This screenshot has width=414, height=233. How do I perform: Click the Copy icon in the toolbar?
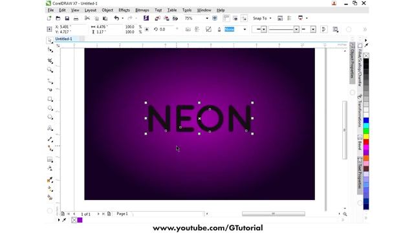96,19
